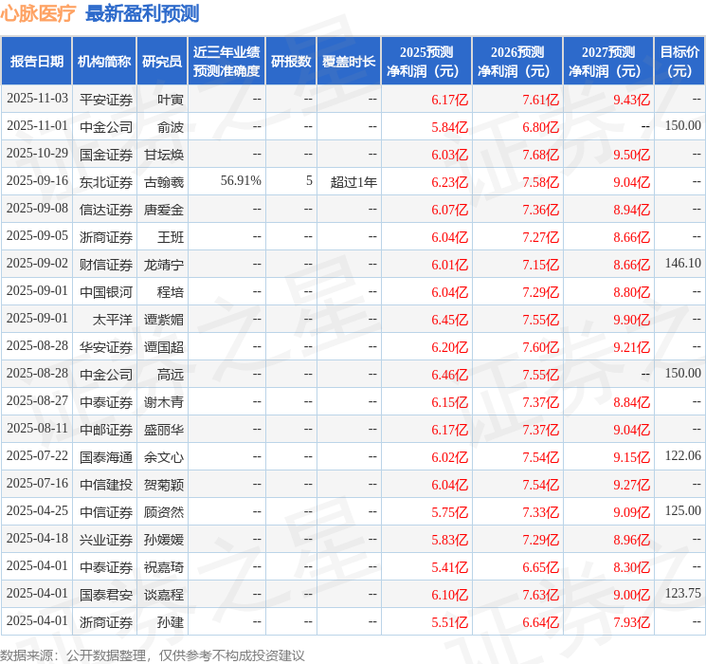Screen dimensions: 706x664
Task: Sort by the 报告日期 column header
Action: (37, 62)
